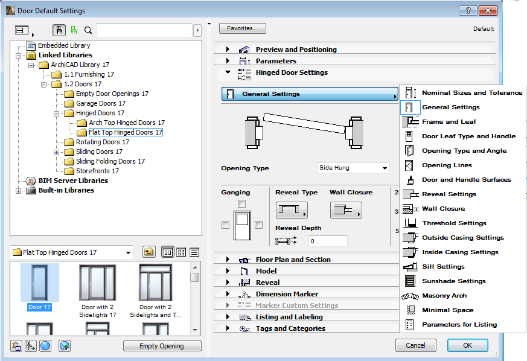Check the right Ganging checkbox beside the door
527x361 pixels.
pyautogui.click(x=258, y=225)
